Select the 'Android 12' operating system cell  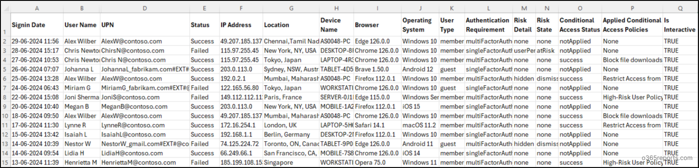tap(420, 69)
